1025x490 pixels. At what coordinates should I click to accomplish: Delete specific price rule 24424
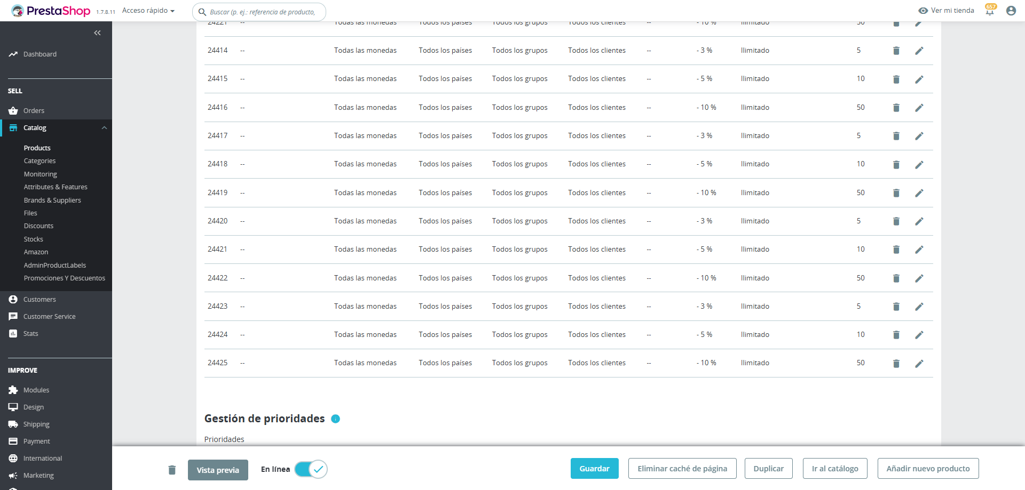pos(896,335)
